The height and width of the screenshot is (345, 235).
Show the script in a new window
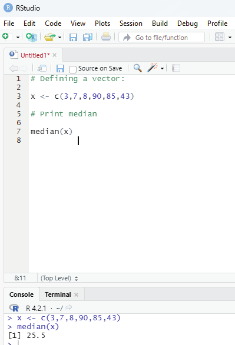[42, 68]
